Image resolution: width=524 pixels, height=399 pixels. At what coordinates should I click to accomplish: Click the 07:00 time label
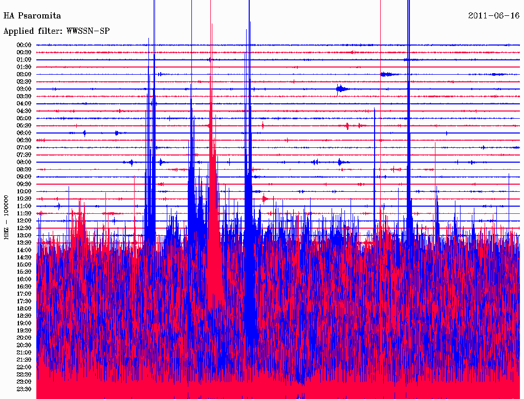coord(24,148)
